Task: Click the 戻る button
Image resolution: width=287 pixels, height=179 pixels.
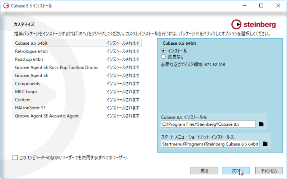Action: pyautogui.click(x=204, y=171)
